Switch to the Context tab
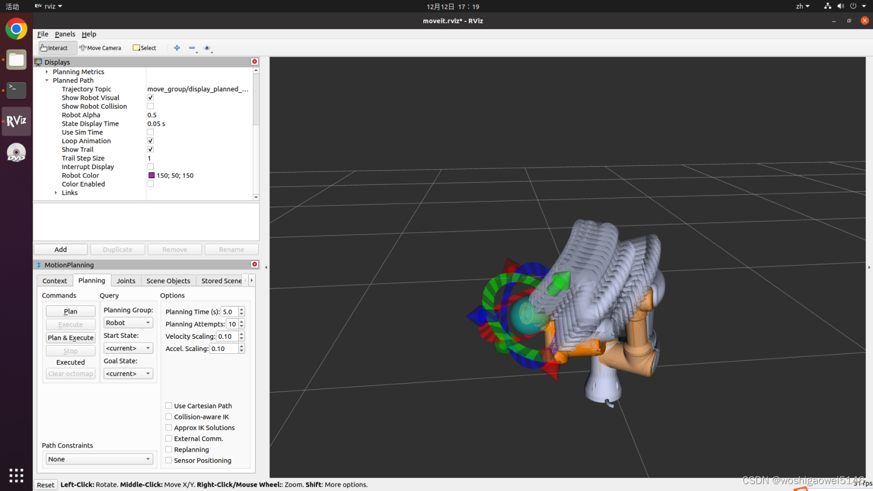 tap(55, 280)
